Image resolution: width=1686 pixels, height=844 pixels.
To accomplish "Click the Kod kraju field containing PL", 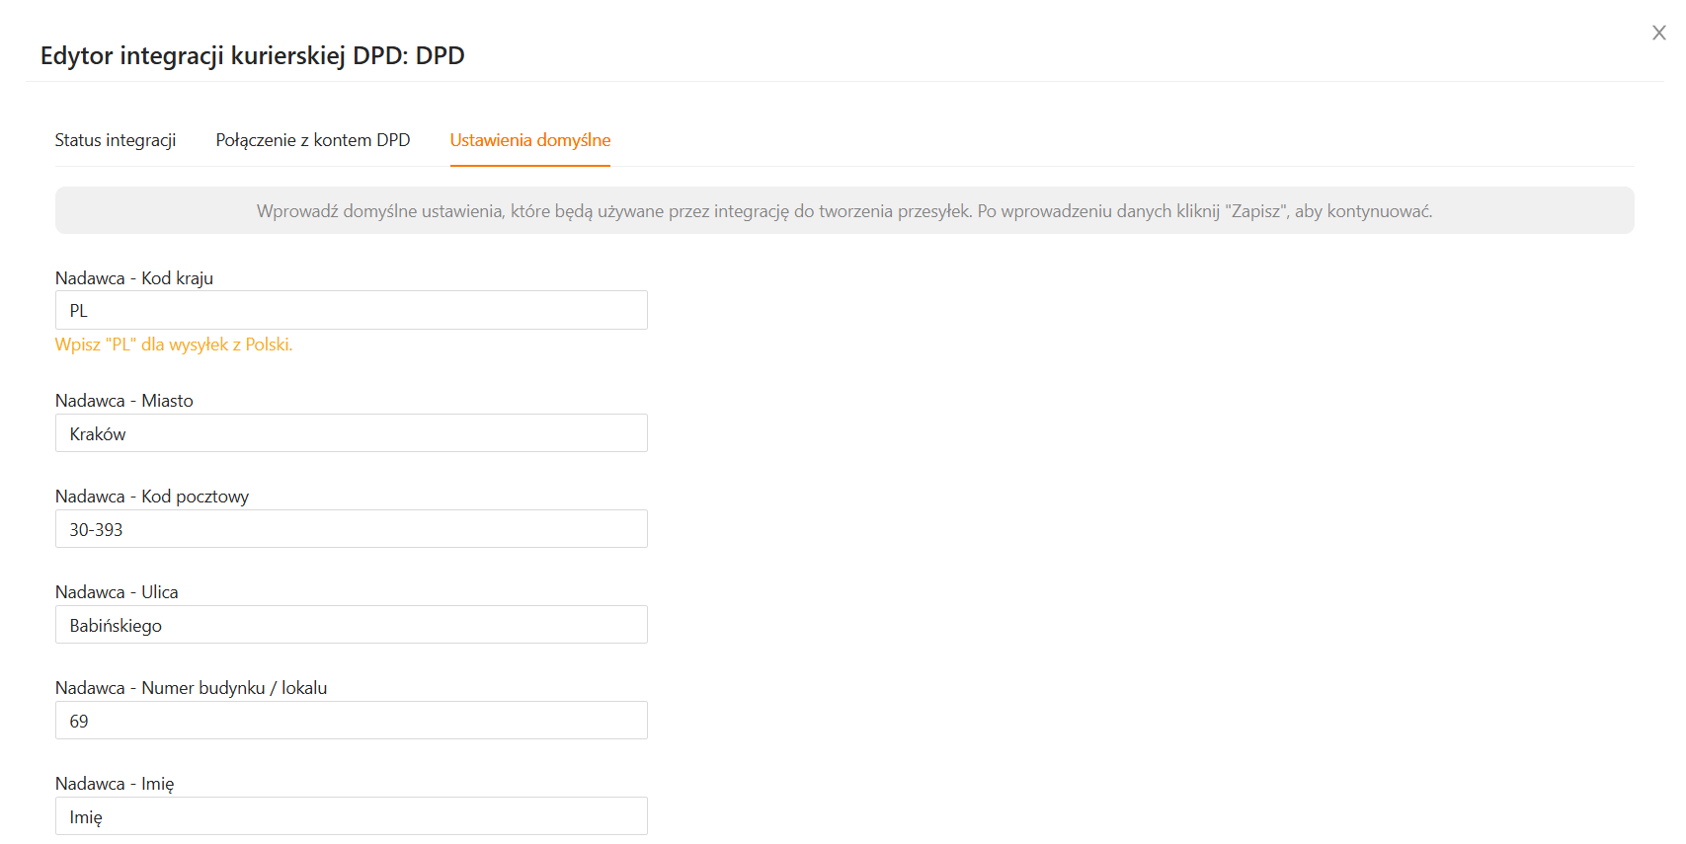I will pos(351,311).
